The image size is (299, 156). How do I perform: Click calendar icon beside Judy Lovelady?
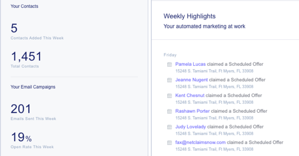[169, 127]
